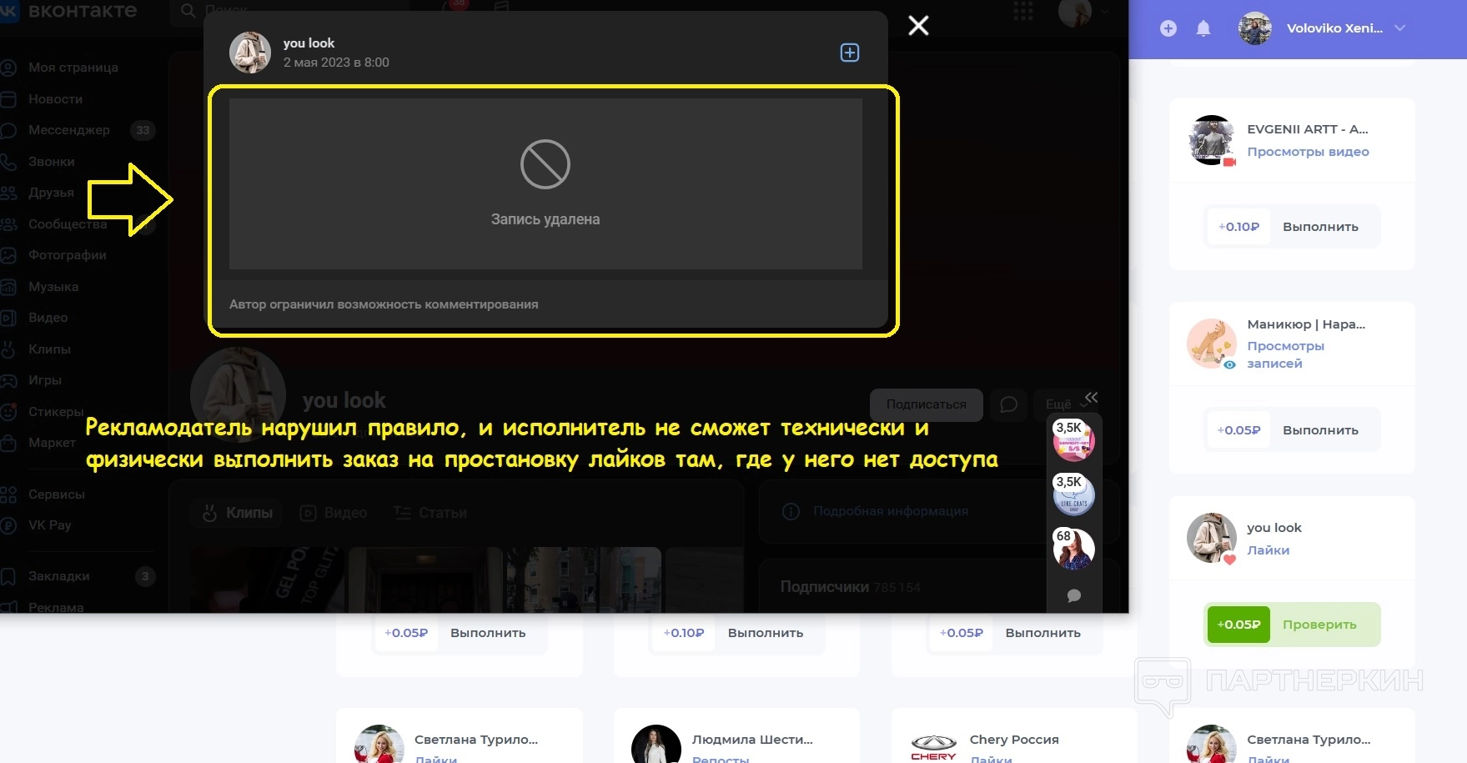Open Музыка in VK sidebar
This screenshot has width=1467, height=763.
[53, 287]
